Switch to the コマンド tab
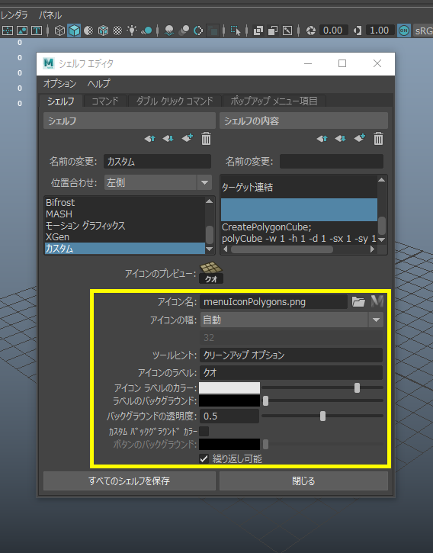433x553 pixels. (x=105, y=101)
